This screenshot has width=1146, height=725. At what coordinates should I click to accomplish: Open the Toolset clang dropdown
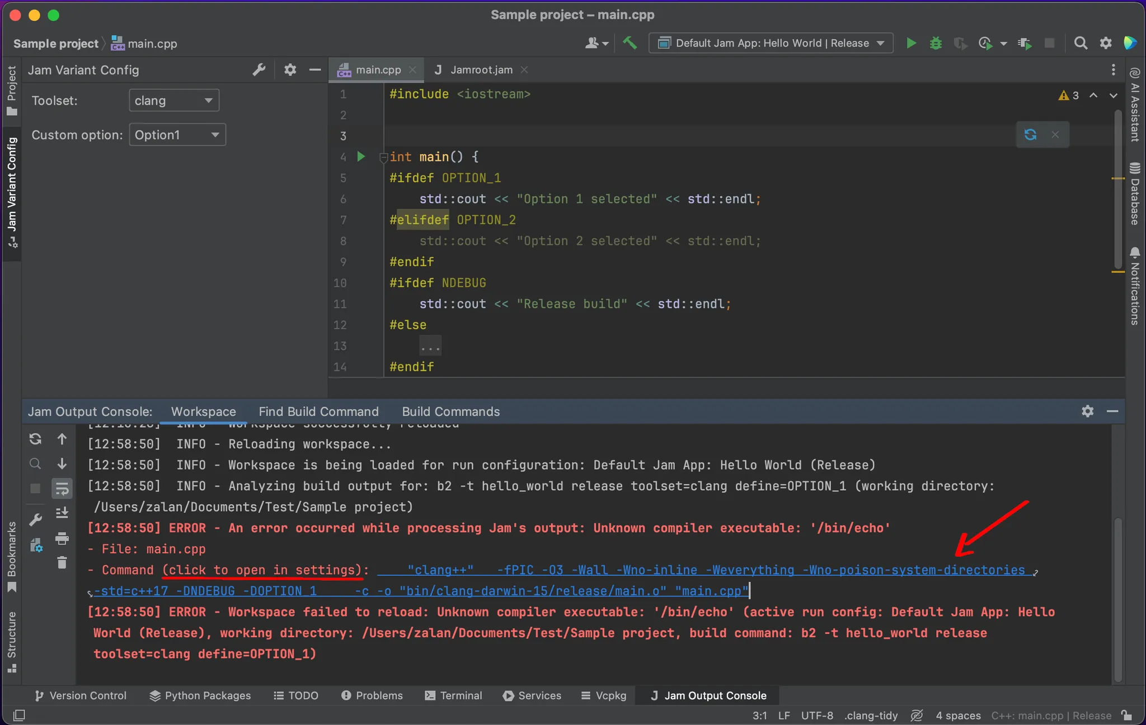173,101
